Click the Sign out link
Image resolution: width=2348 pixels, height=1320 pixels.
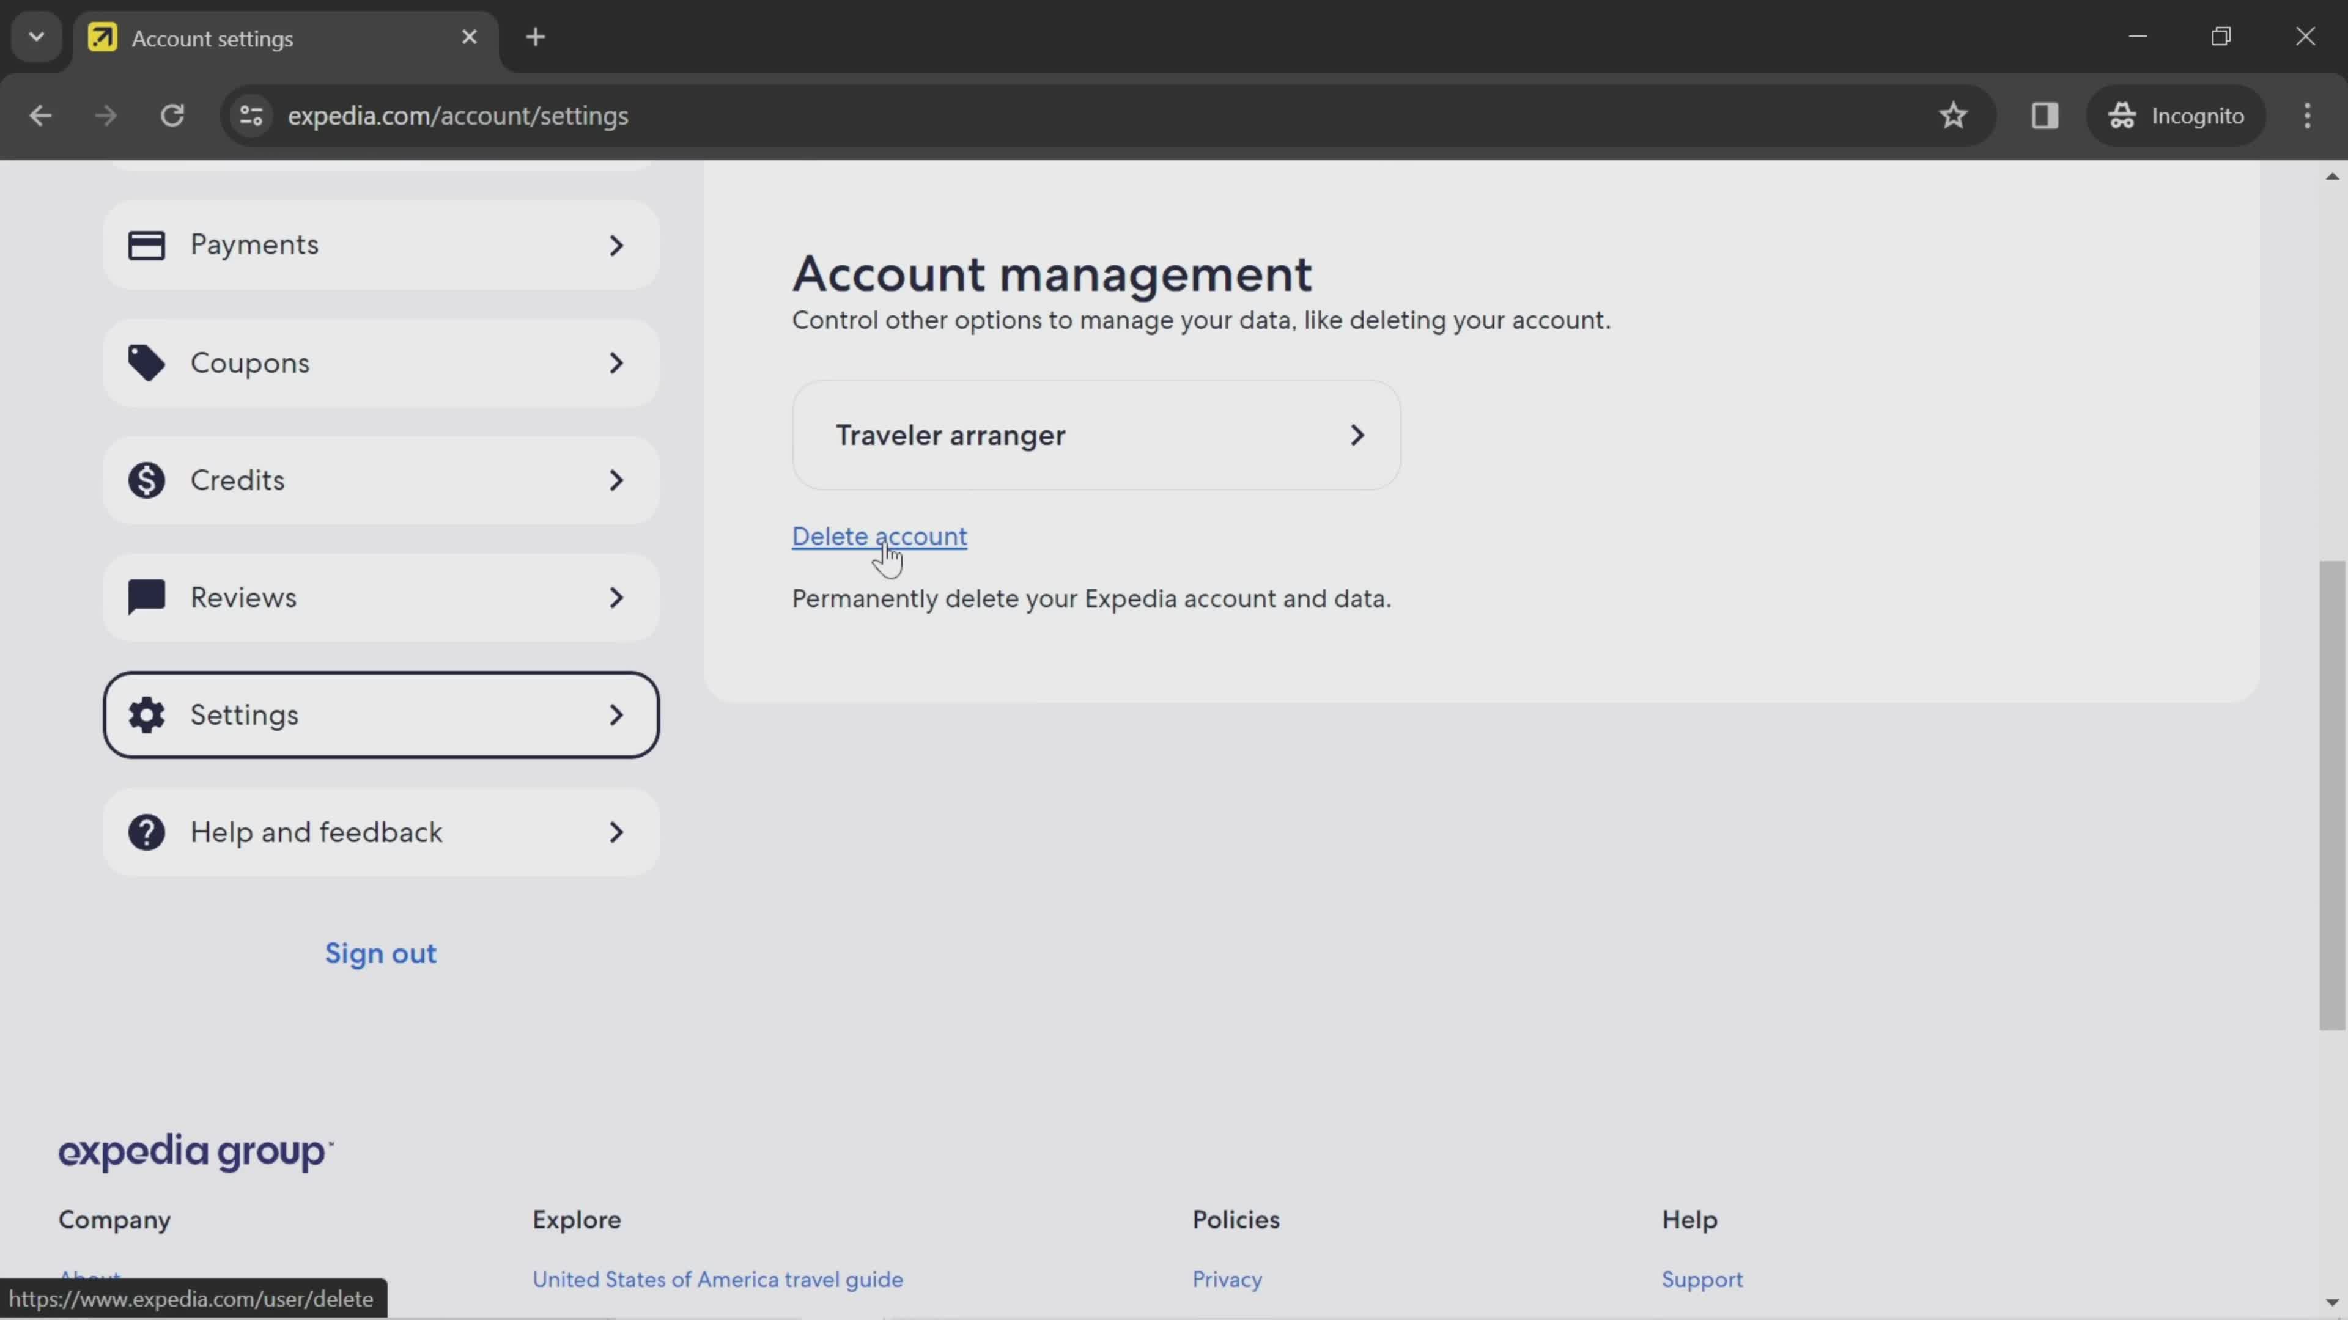click(381, 954)
